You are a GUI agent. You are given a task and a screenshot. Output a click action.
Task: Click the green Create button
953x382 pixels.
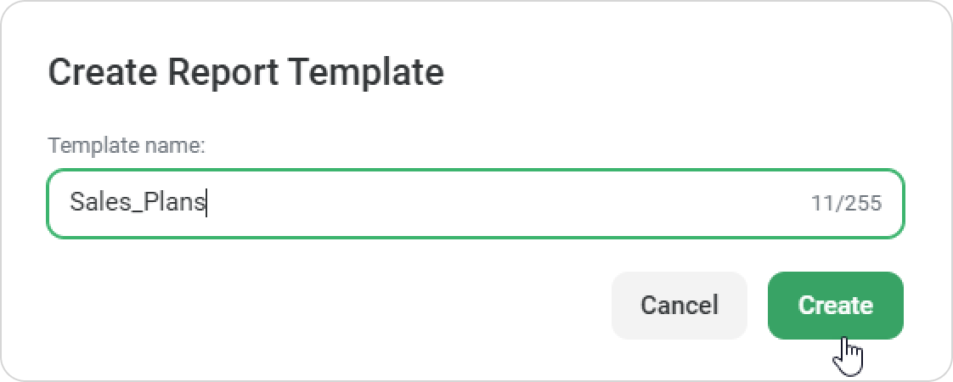835,305
